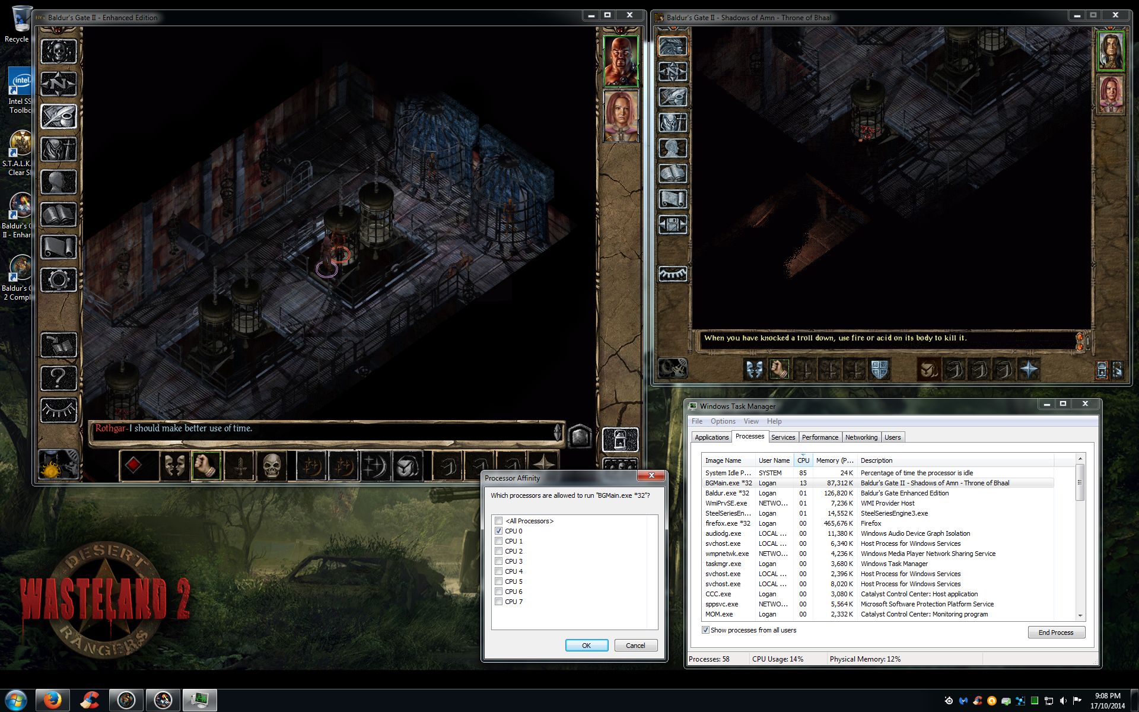
Task: Click the red diamond action button
Action: [x=133, y=465]
